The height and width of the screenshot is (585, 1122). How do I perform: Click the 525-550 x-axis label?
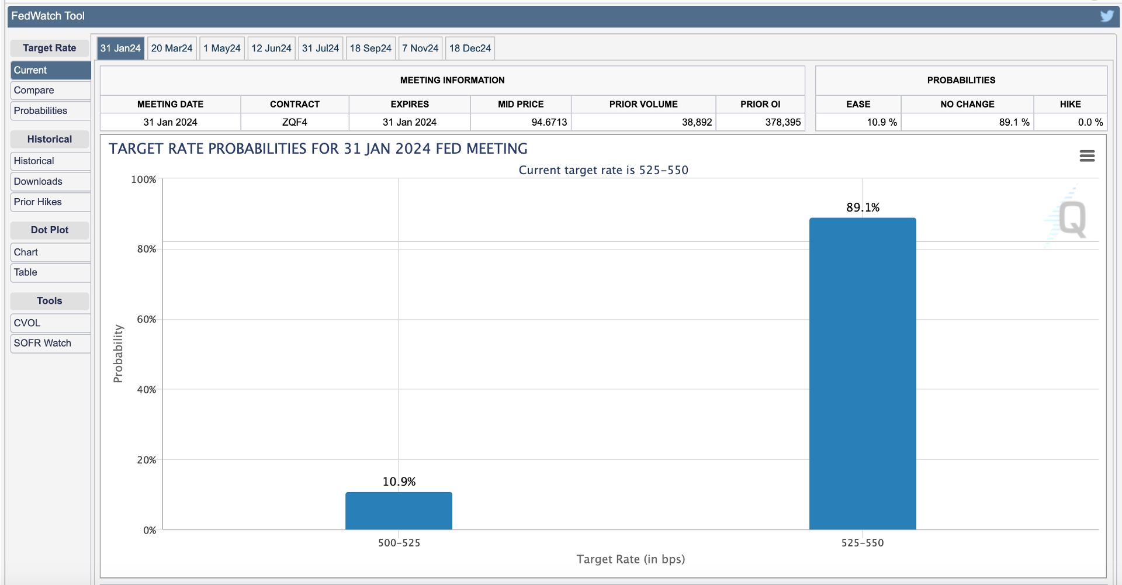pos(863,543)
